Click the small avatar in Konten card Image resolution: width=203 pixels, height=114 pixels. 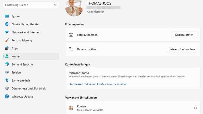tap(71, 108)
